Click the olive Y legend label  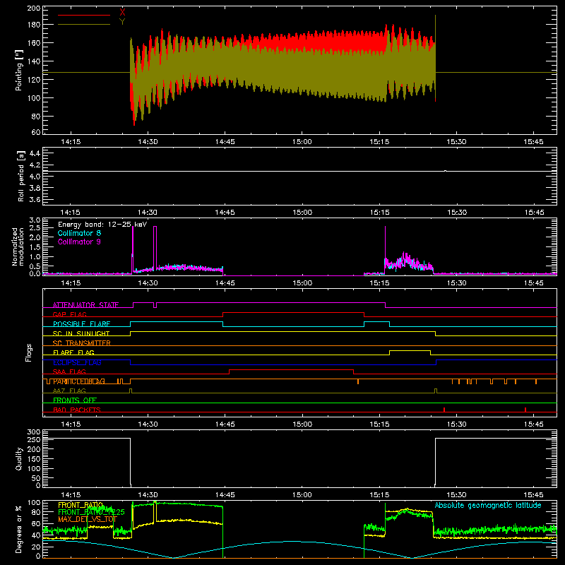tap(122, 22)
